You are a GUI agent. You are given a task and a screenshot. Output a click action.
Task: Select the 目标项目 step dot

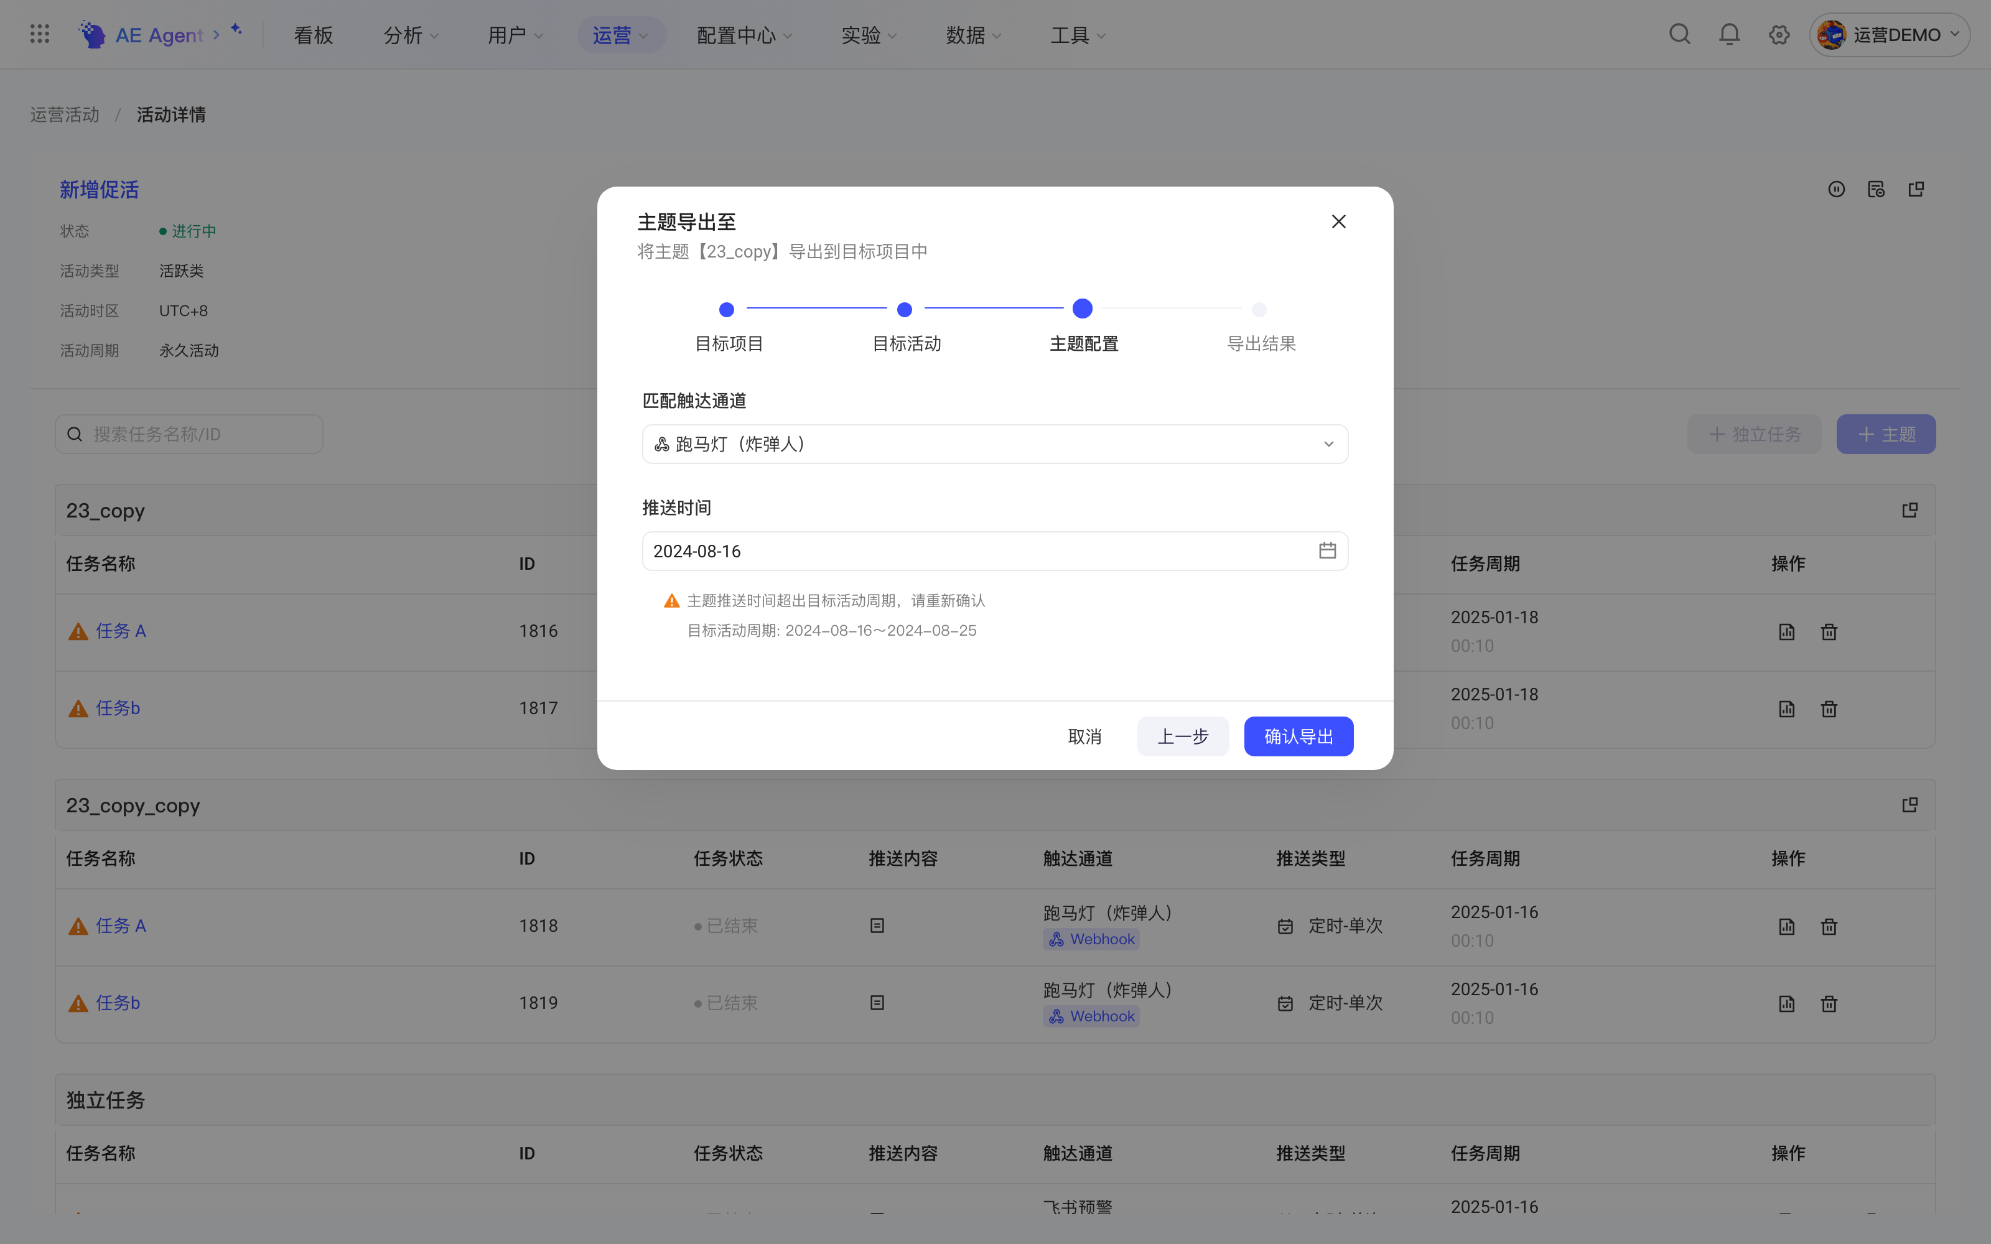click(x=727, y=309)
